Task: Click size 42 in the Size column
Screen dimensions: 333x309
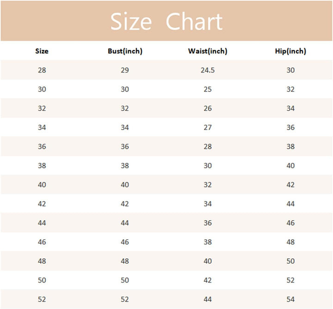Action: [x=42, y=204]
